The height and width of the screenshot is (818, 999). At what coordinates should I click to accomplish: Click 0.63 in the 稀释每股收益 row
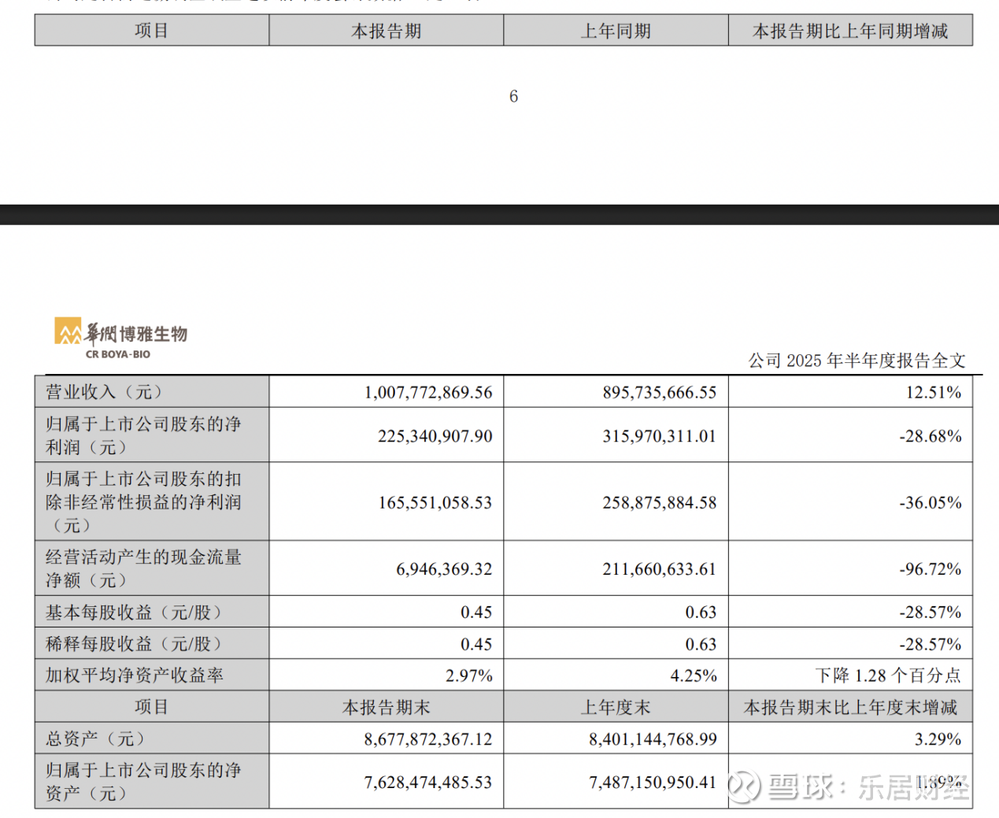click(701, 645)
